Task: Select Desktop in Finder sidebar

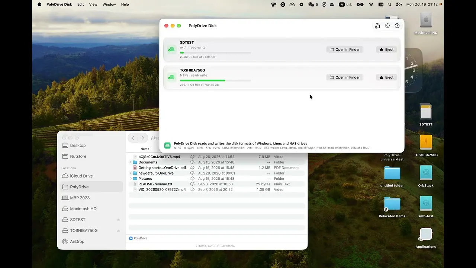Action: [x=91, y=146]
